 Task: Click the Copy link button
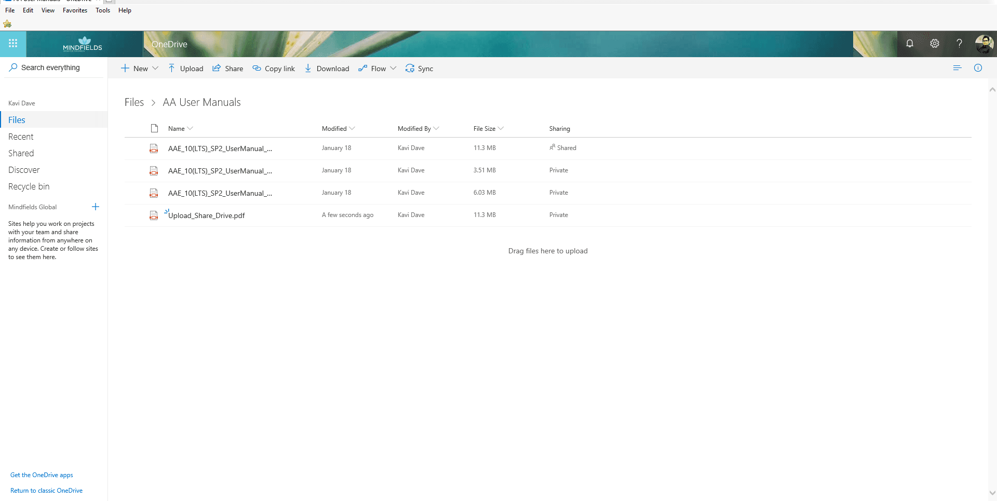tap(274, 69)
